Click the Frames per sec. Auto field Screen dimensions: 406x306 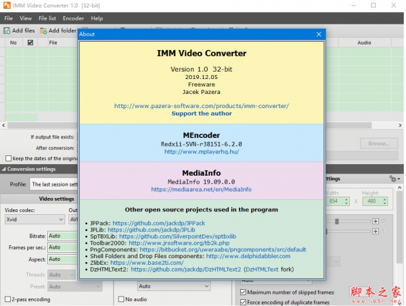click(62, 247)
